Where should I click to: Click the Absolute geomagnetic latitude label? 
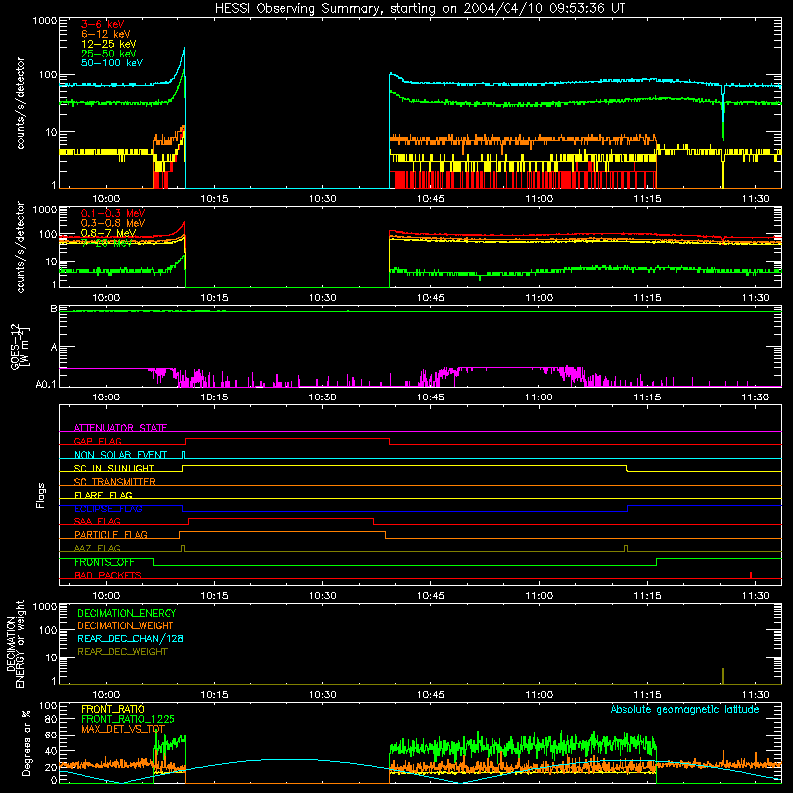[x=685, y=709]
